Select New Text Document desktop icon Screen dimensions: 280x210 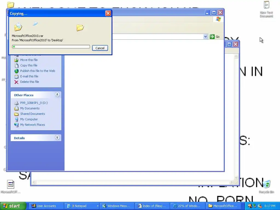266,9
